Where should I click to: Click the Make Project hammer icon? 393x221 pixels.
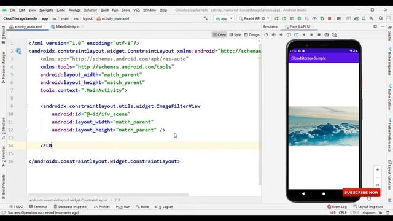point(206,18)
